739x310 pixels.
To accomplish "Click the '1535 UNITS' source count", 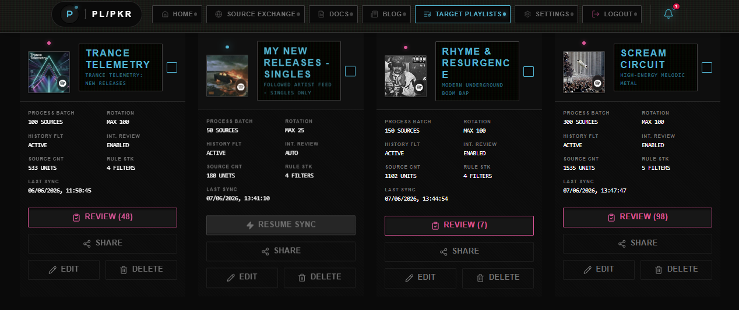I will tap(579, 168).
